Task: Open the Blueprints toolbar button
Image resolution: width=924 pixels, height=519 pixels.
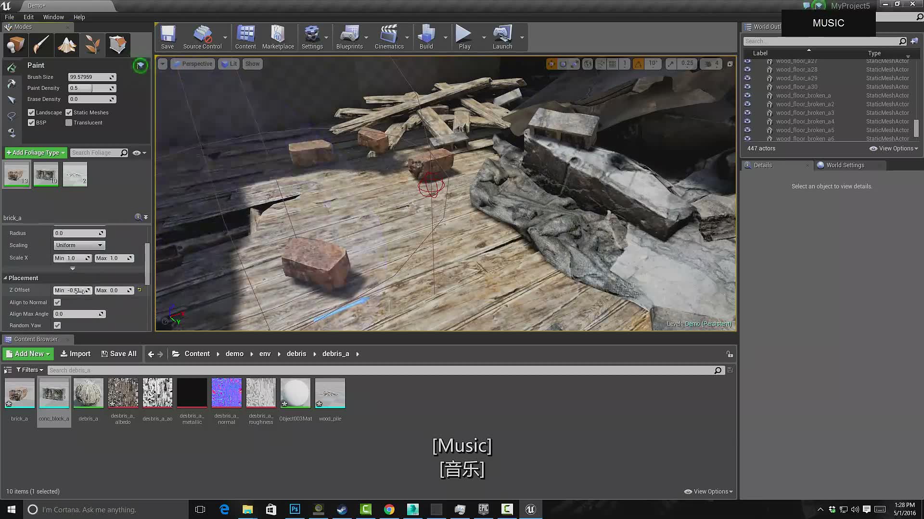Action: [x=349, y=37]
